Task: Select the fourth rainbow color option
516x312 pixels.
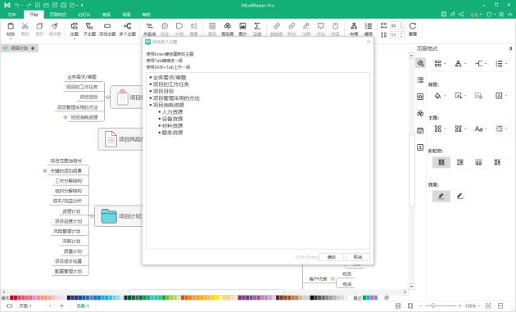Action: click(x=497, y=162)
